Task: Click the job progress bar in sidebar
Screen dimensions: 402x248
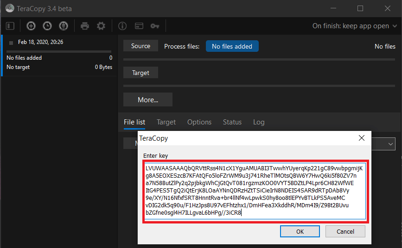Action: pos(59,51)
